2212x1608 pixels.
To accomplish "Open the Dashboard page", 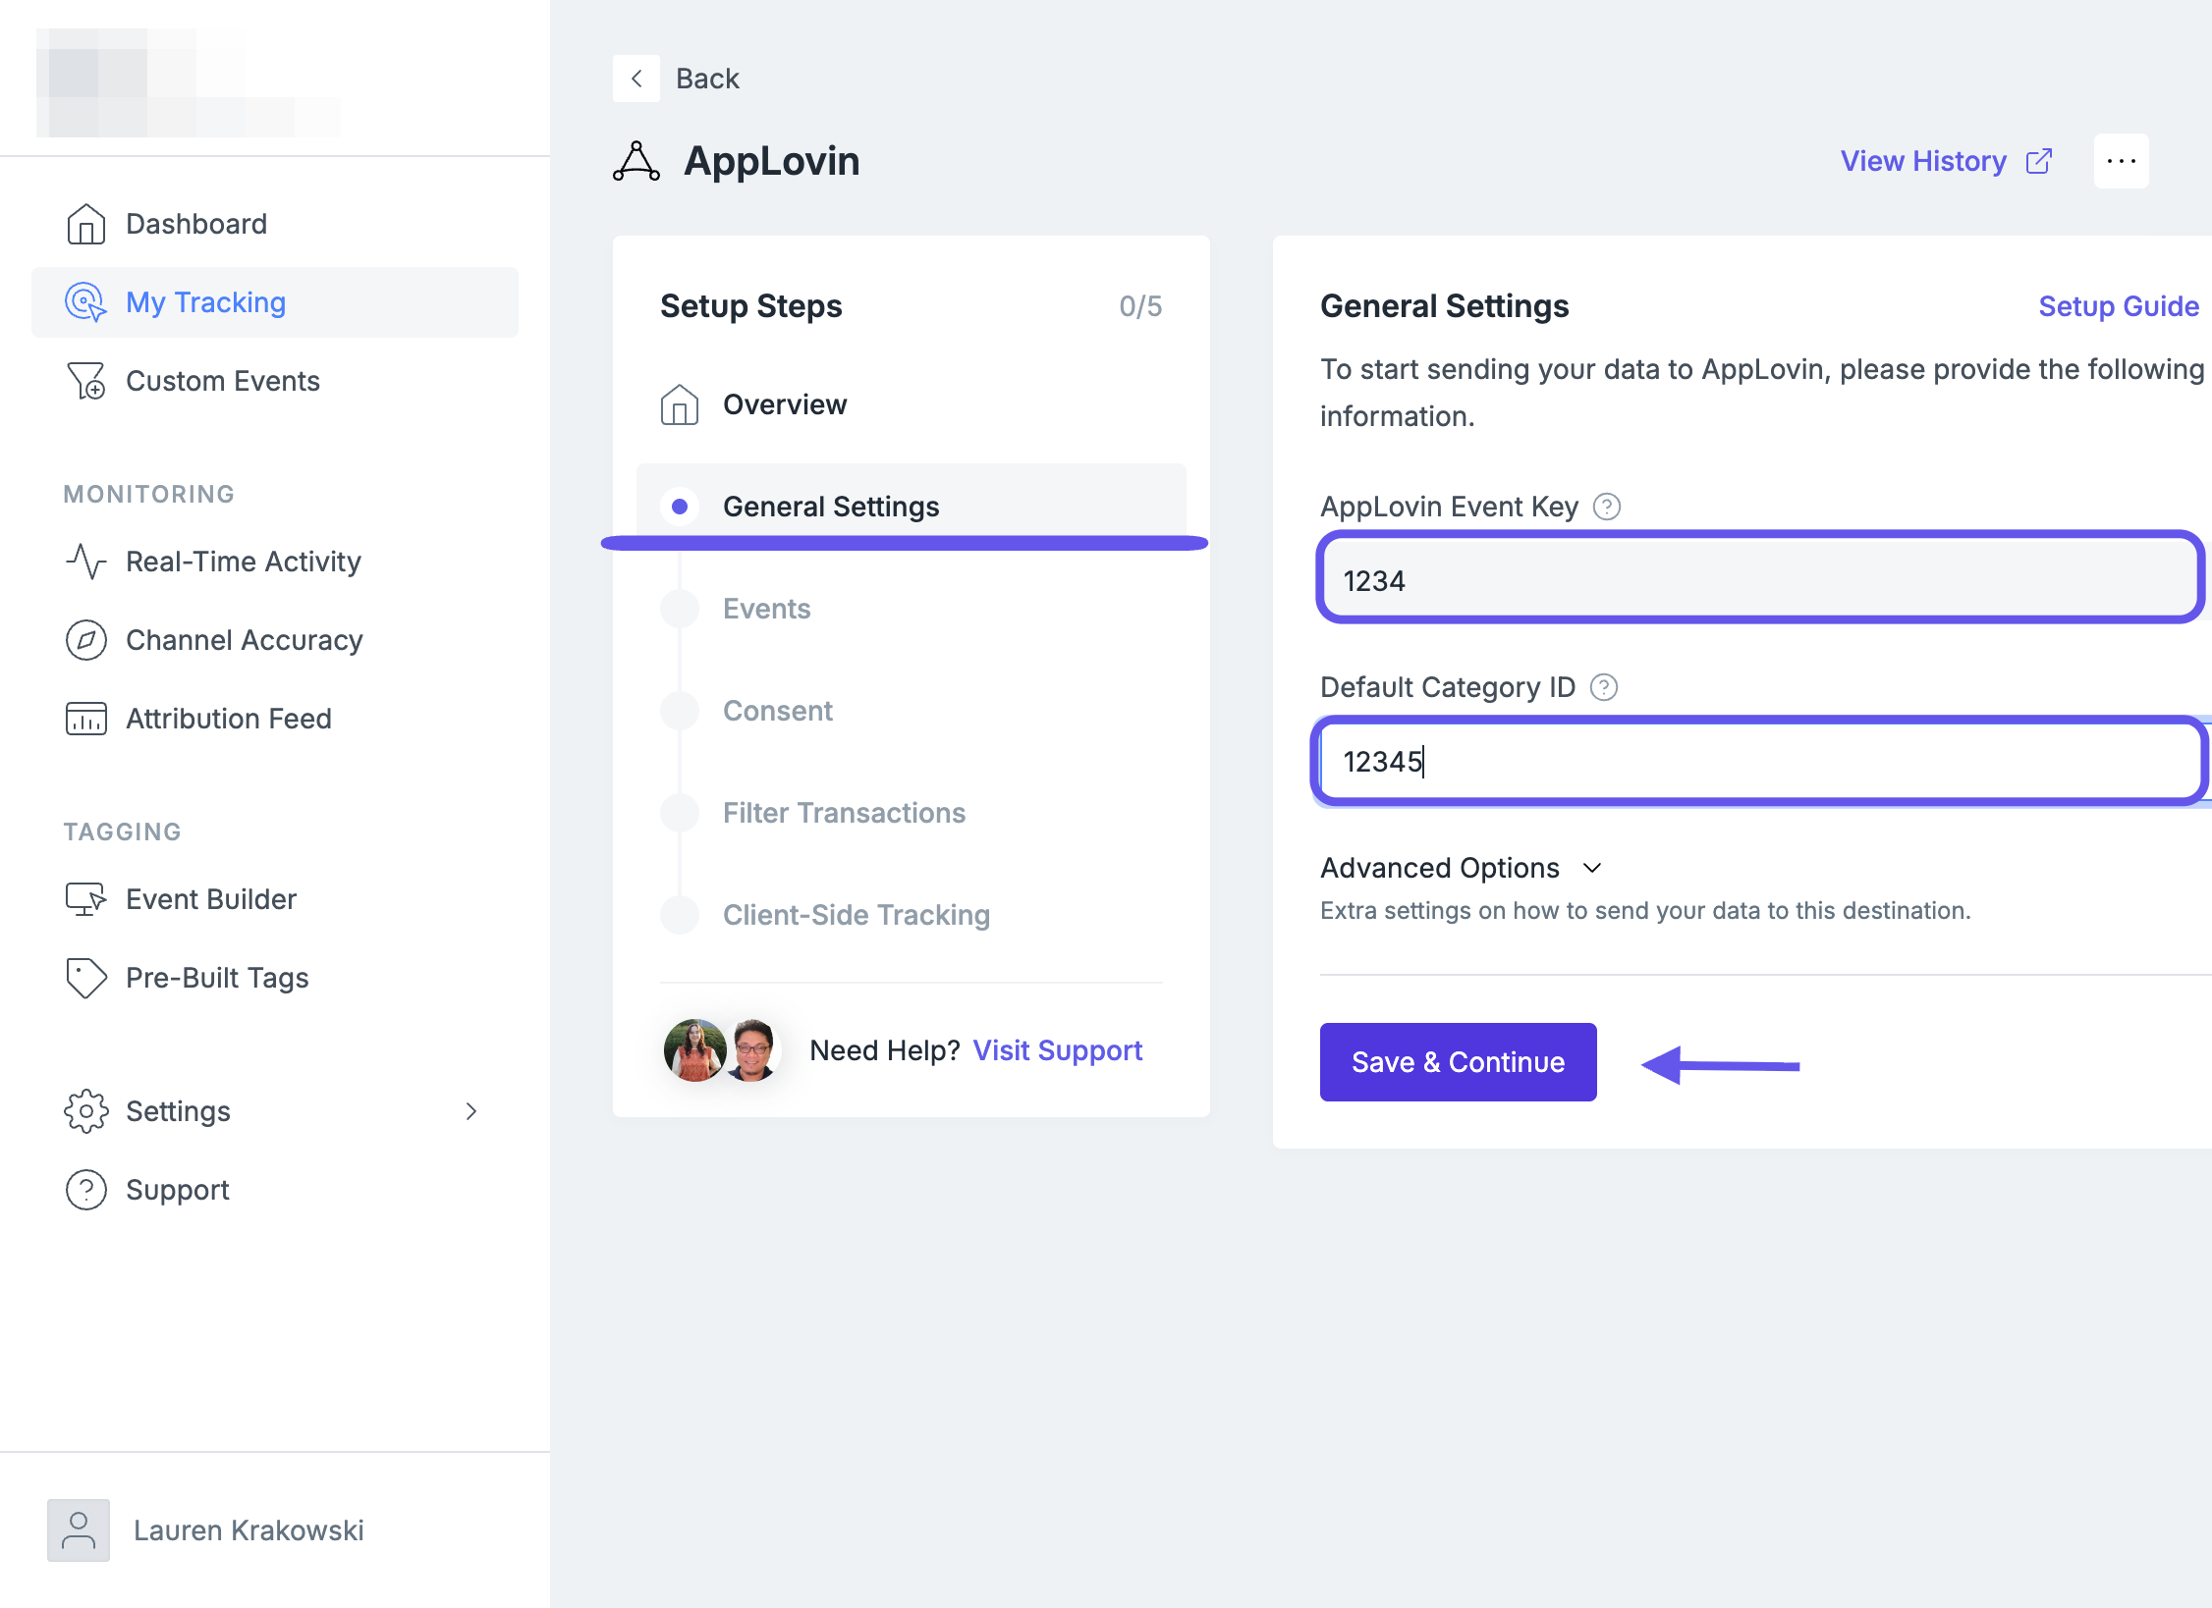I will [275, 224].
